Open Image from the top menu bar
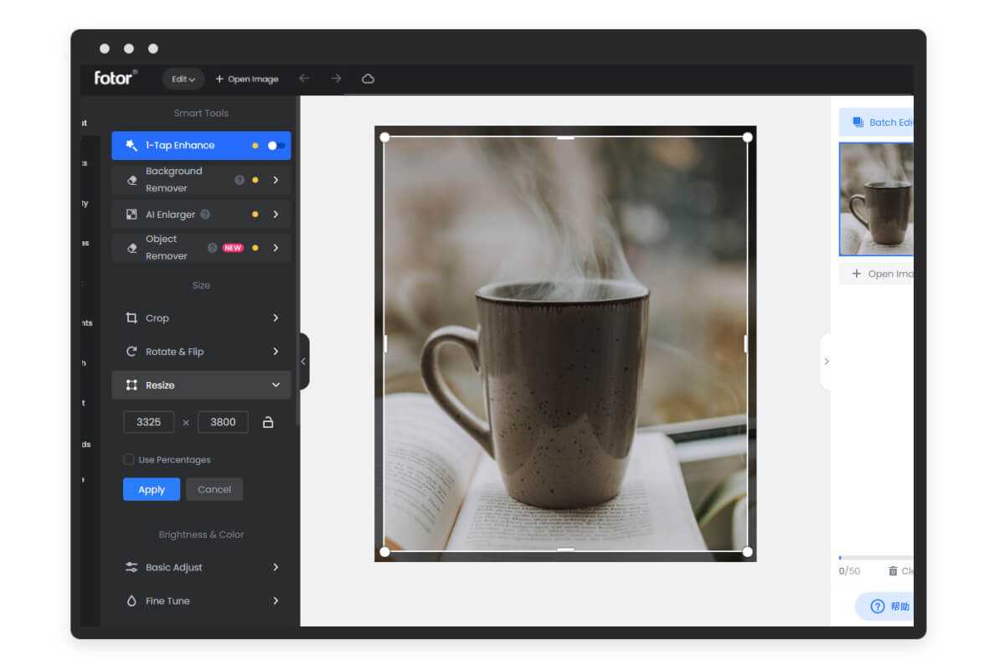The height and width of the screenshot is (670, 1005). click(x=247, y=79)
